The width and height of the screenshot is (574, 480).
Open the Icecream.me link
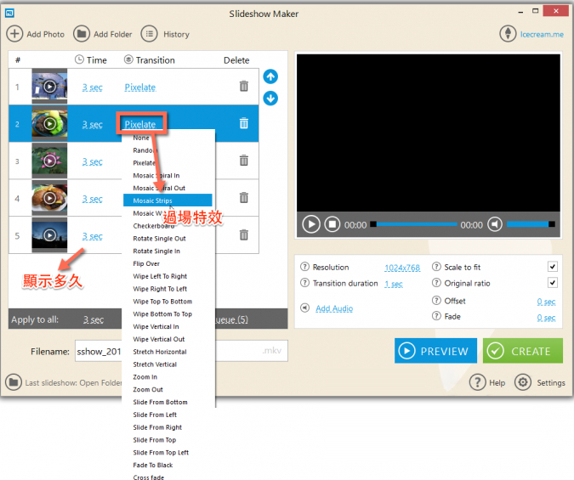coord(542,34)
